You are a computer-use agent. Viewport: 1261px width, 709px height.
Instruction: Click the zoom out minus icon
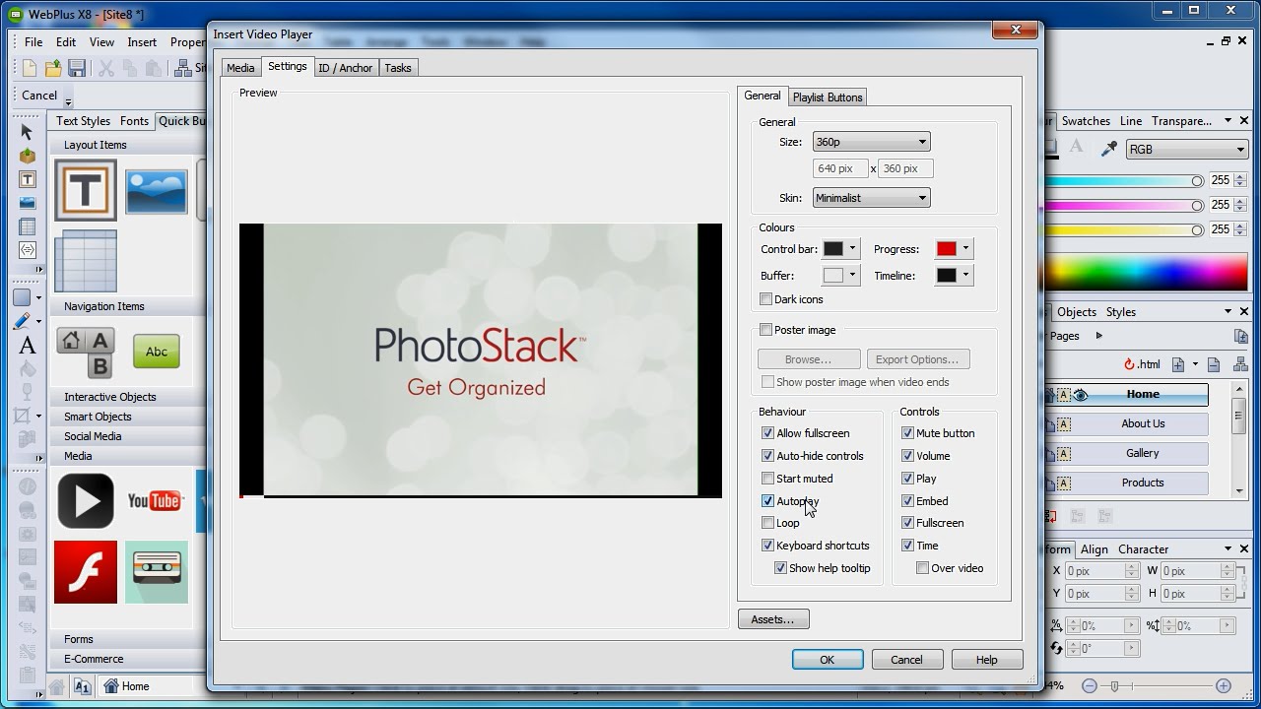(x=1090, y=685)
